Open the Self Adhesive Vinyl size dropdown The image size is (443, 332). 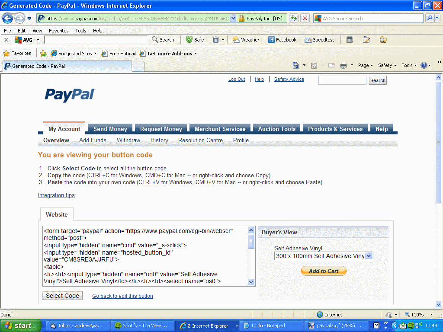coord(324,256)
